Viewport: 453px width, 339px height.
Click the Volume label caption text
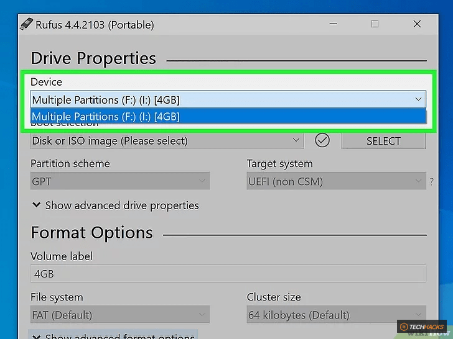click(62, 256)
